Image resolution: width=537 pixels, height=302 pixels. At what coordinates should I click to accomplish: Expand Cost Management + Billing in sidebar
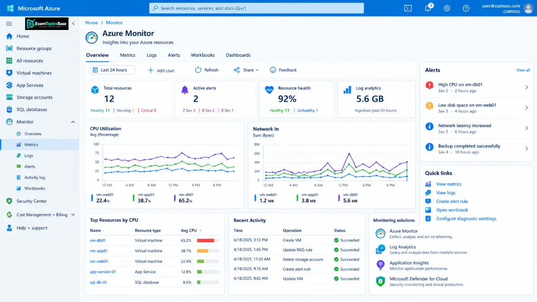tap(73, 215)
